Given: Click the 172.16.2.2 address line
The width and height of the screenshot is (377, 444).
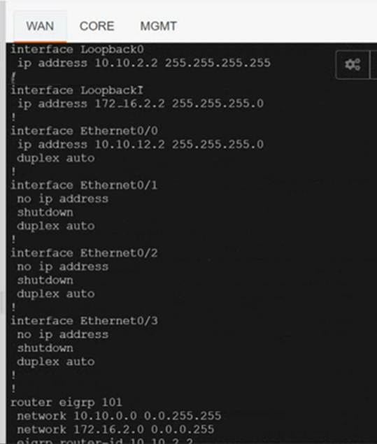Looking at the screenshot, I should tap(141, 103).
